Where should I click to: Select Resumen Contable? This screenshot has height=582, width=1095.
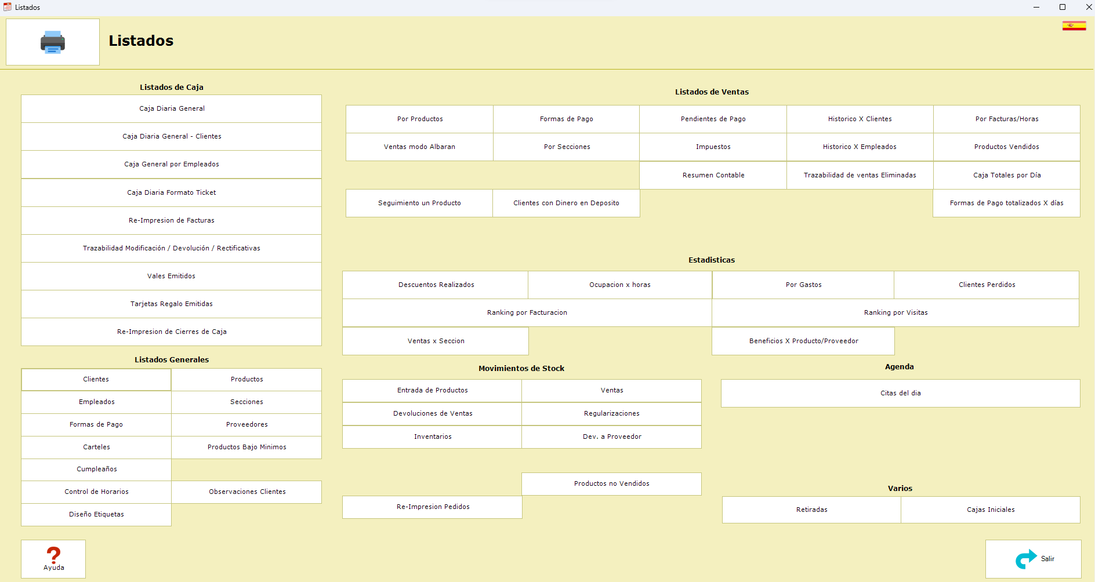click(713, 175)
